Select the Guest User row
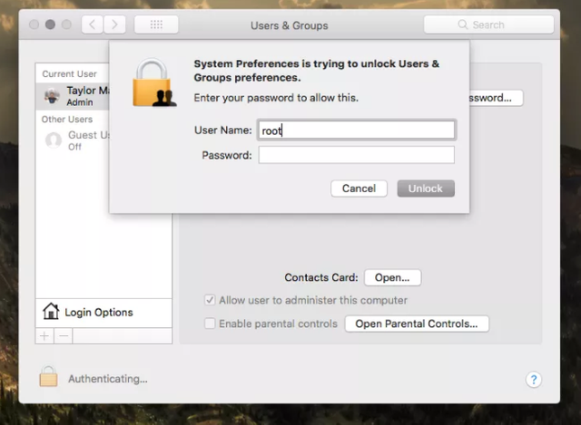This screenshot has height=425, width=581. 73,140
